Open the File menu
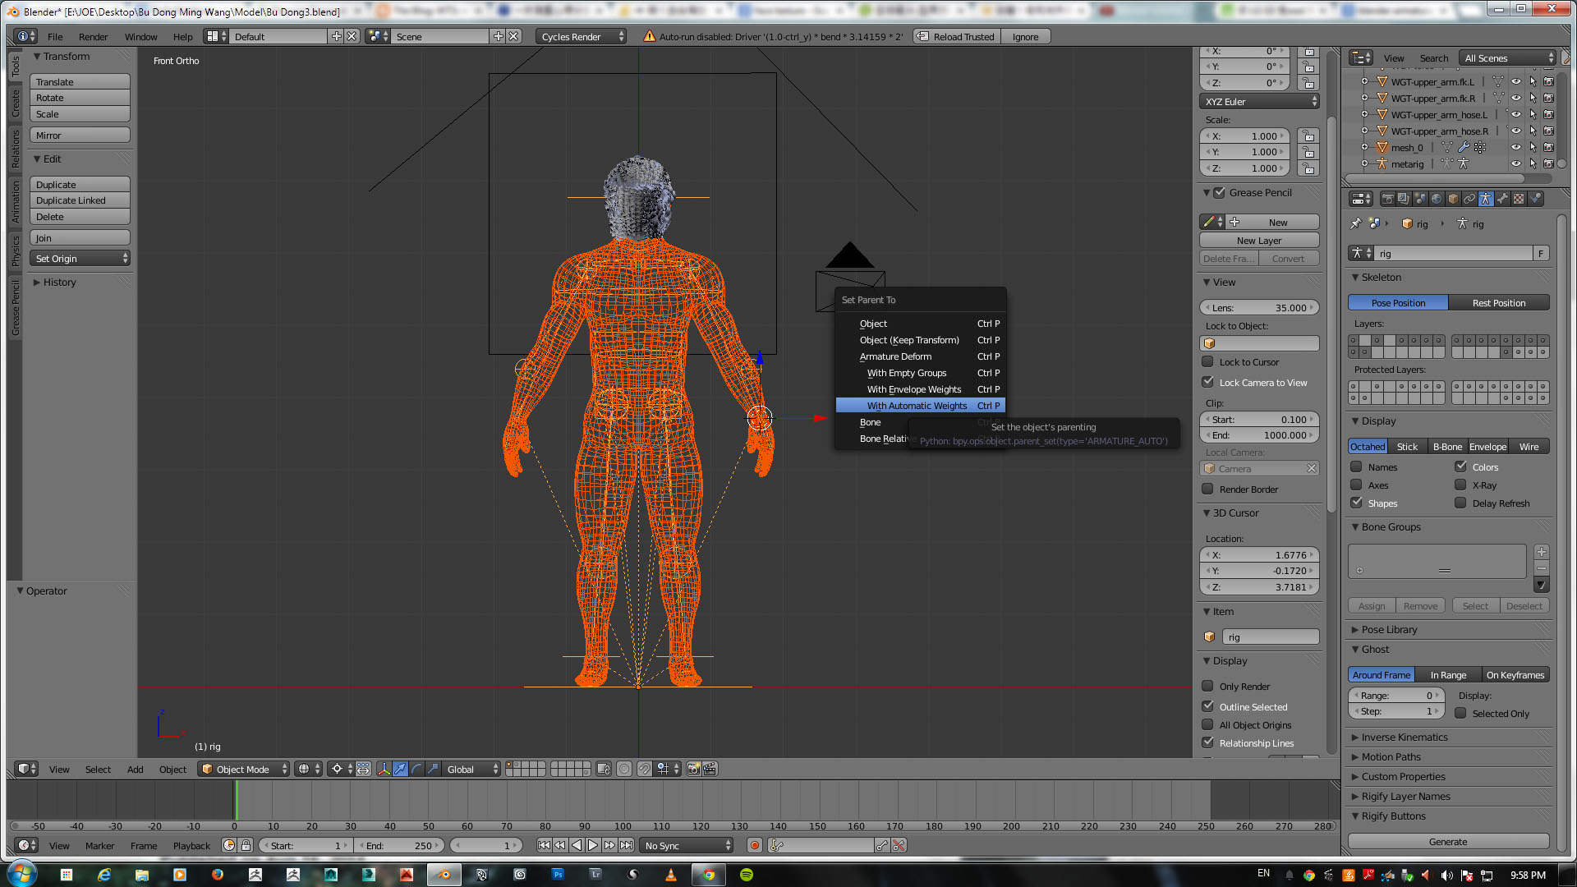This screenshot has height=887, width=1577. pyautogui.click(x=55, y=37)
